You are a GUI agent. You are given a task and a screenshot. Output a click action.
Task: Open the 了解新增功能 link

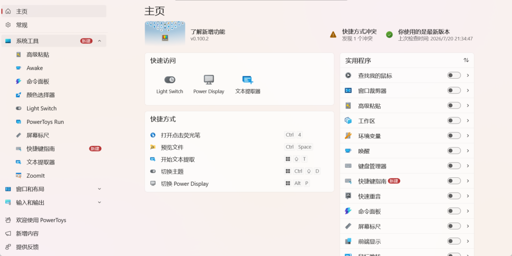[208, 32]
